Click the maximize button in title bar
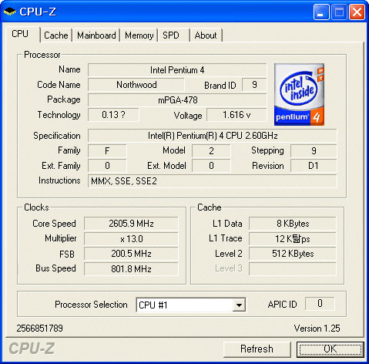The width and height of the screenshot is (369, 364). pyautogui.click(x=339, y=12)
